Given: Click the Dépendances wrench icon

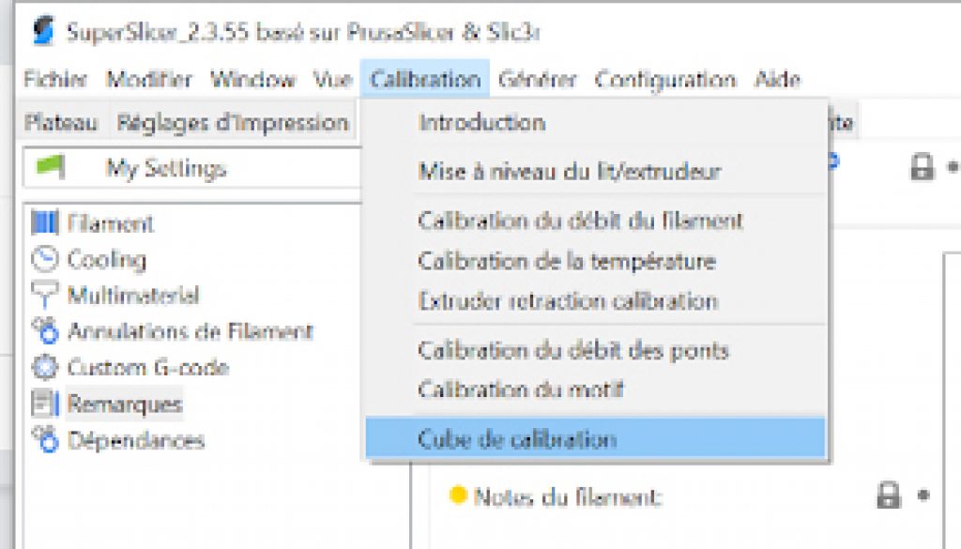Looking at the screenshot, I should [x=45, y=439].
